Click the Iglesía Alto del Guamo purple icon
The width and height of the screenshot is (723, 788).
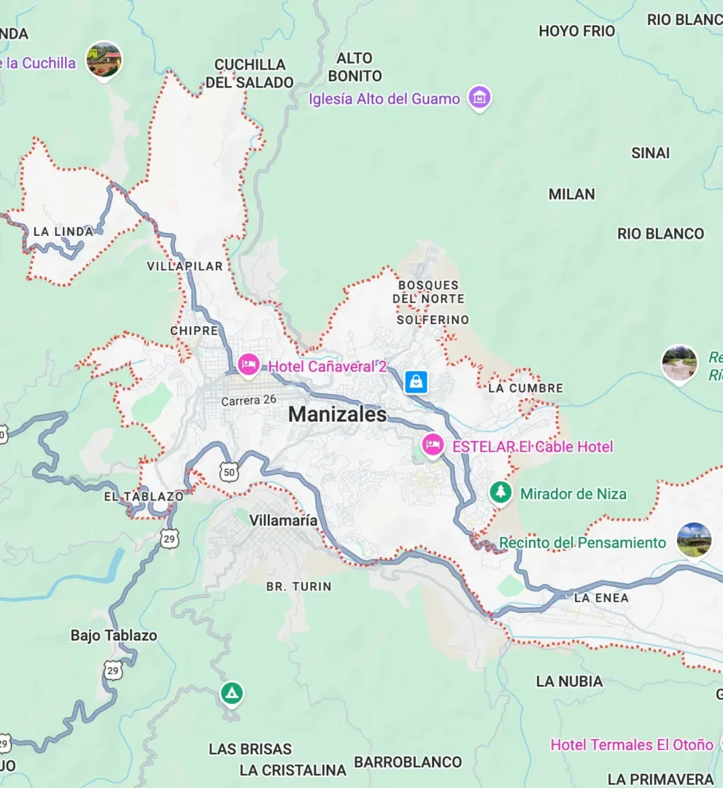[479, 97]
